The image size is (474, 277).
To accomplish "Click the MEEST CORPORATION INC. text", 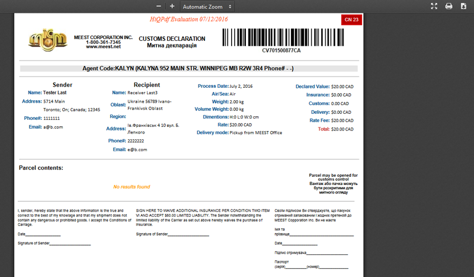I will point(103,37).
